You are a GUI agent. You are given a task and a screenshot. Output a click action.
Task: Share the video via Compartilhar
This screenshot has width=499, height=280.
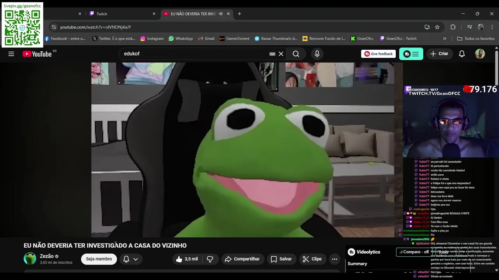click(x=242, y=259)
